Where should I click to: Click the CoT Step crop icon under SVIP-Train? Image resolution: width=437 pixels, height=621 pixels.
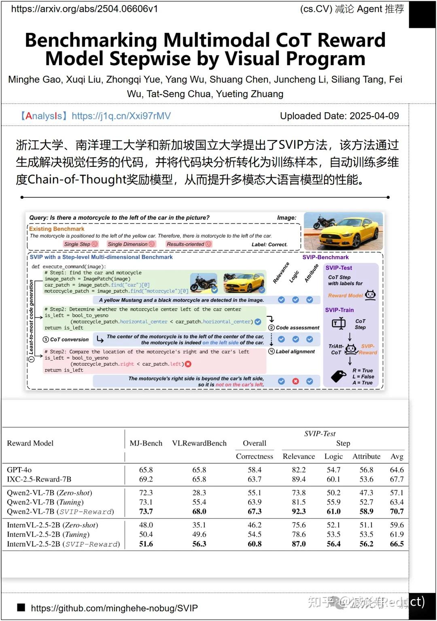pos(339,323)
